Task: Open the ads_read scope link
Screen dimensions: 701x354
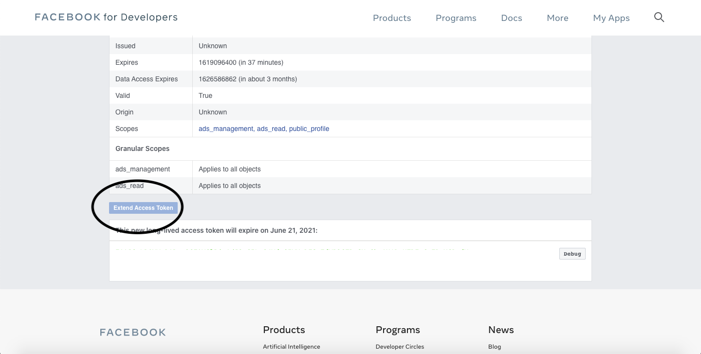Action: click(271, 129)
